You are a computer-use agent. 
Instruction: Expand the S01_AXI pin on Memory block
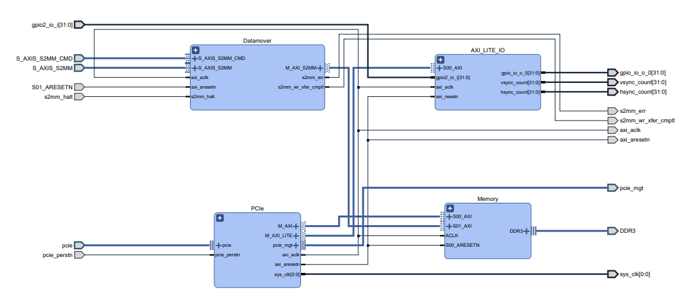coord(449,226)
